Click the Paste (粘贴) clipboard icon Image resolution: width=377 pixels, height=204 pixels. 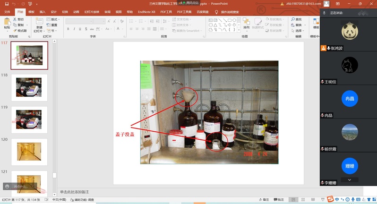tap(7, 22)
